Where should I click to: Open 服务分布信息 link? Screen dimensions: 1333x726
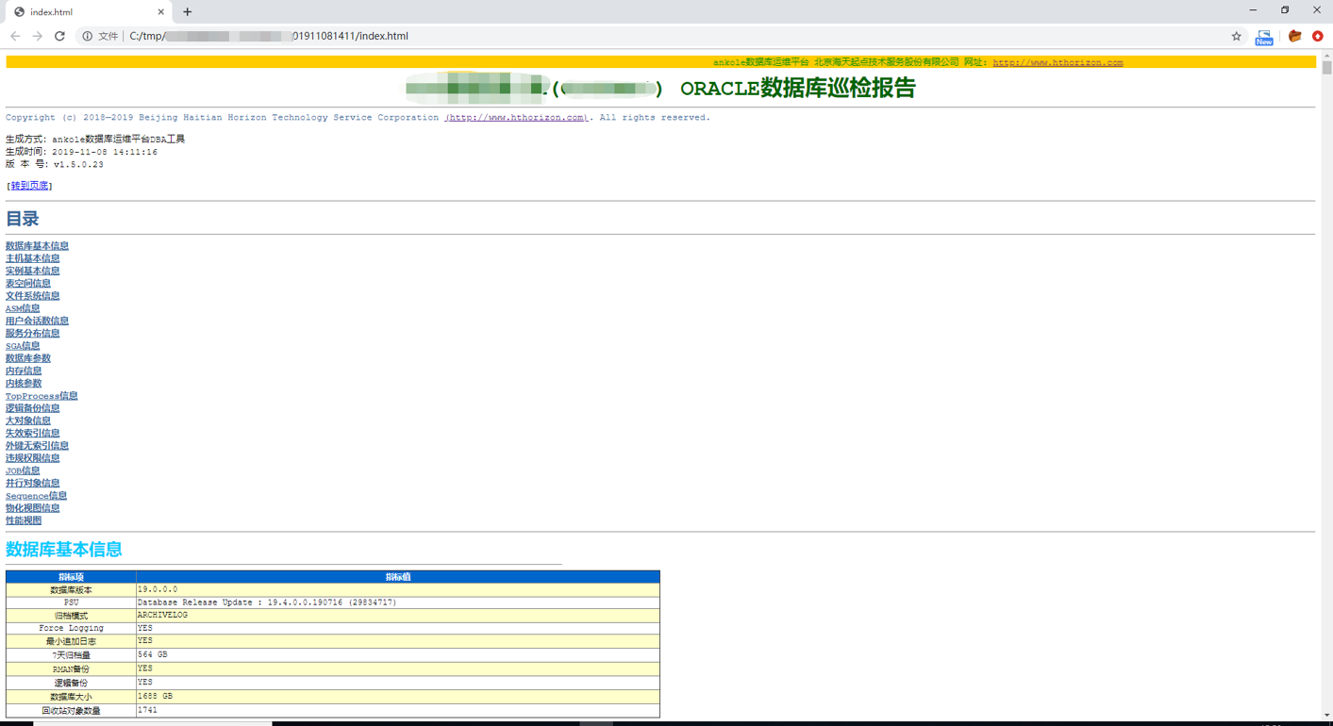[32, 333]
